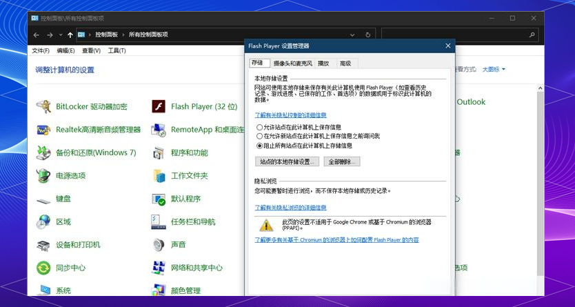Open the 声音 speaker icon

click(x=159, y=245)
